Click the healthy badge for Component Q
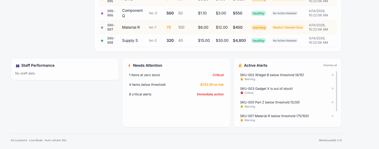 coord(258,13)
